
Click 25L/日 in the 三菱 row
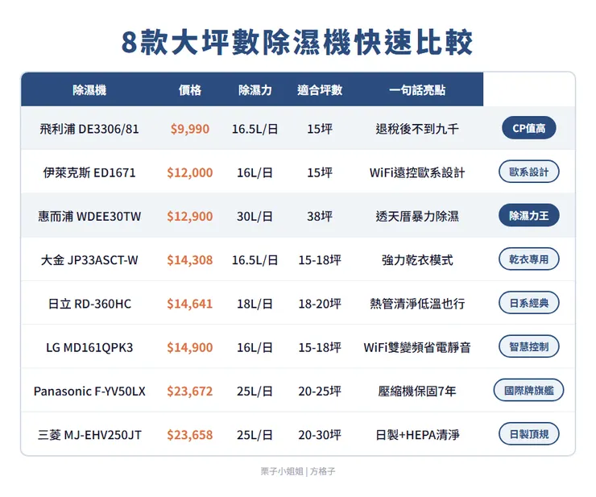pos(255,435)
